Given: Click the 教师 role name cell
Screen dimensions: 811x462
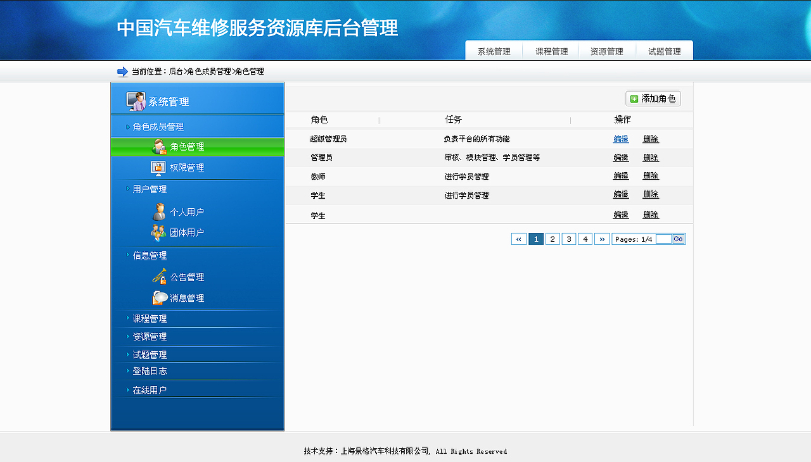Looking at the screenshot, I should tap(318, 176).
